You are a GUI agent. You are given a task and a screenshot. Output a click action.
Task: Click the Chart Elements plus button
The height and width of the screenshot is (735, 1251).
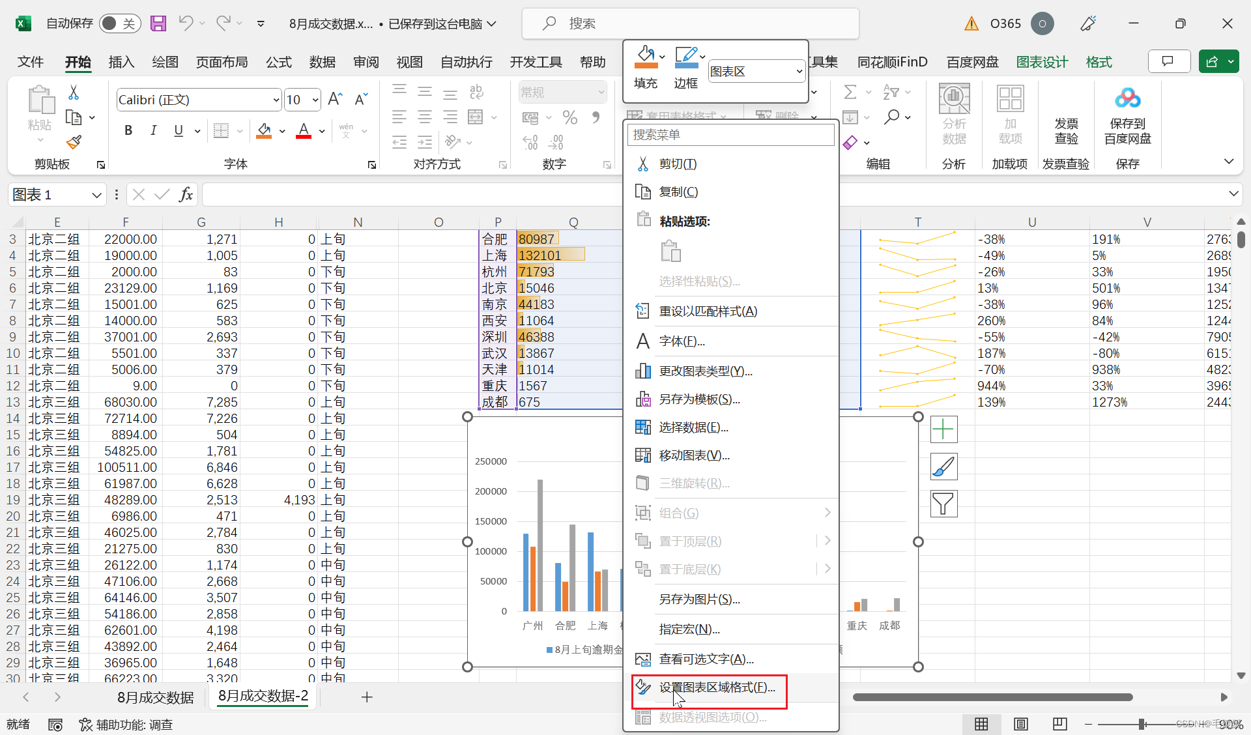pyautogui.click(x=943, y=429)
